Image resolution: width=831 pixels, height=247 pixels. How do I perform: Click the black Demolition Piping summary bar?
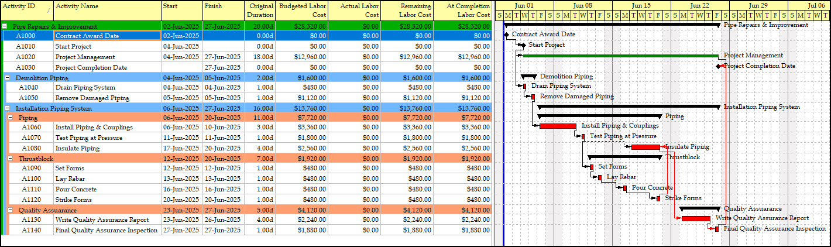click(x=528, y=76)
